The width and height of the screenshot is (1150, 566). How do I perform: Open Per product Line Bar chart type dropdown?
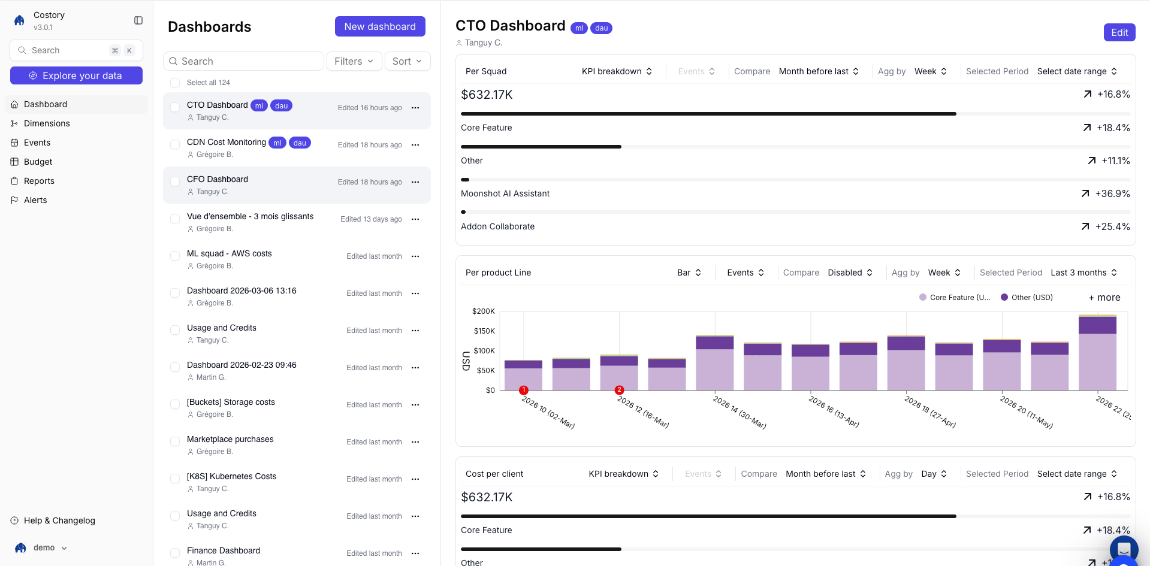pos(689,273)
